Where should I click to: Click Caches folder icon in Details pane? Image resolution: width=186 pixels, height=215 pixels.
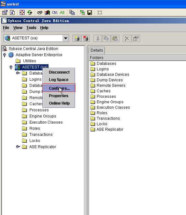point(93,91)
